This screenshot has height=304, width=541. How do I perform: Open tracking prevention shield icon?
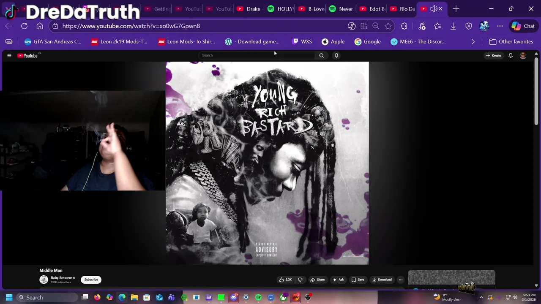click(x=469, y=26)
